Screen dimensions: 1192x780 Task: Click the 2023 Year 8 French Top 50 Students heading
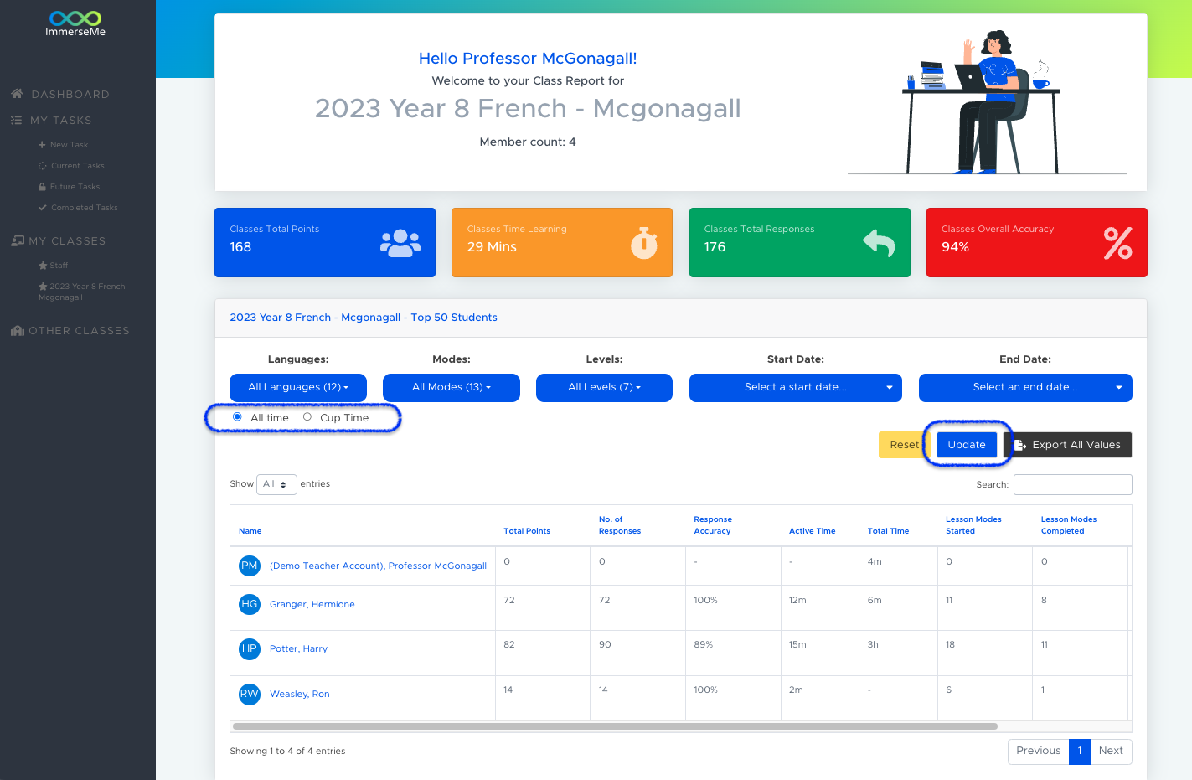(364, 318)
